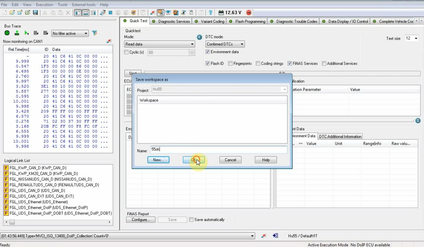Click the blue stop square toolbar icon
Screen dimensions: 424x247
click(x=110, y=13)
